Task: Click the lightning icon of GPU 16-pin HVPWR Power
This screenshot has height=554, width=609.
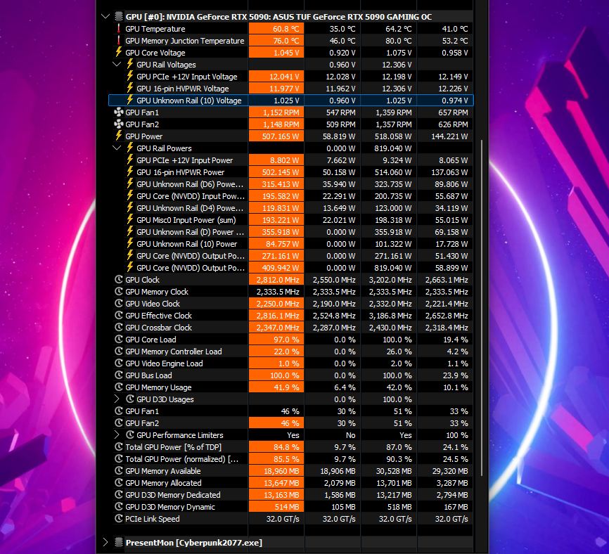Action: [x=130, y=172]
